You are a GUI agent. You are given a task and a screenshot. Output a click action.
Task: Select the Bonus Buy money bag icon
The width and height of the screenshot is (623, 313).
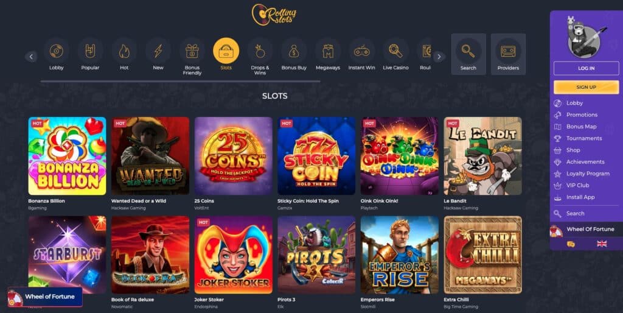294,51
